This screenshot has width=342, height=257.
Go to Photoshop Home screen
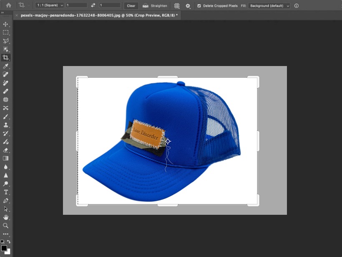pos(8,6)
